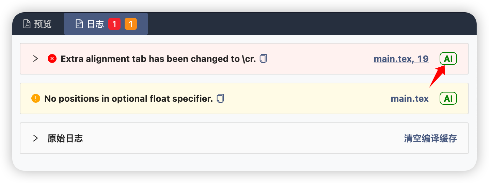Expand the Extra alignment tab error entry

[35, 59]
